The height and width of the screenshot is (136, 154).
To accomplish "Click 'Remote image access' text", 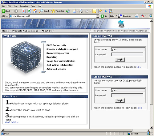I will 58,53.
